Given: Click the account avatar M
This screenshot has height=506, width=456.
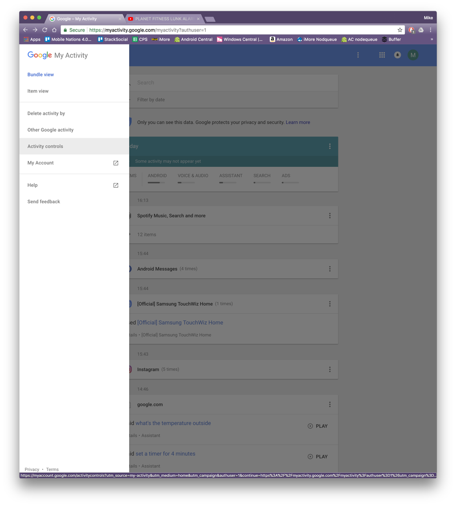Looking at the screenshot, I should click(x=413, y=55).
